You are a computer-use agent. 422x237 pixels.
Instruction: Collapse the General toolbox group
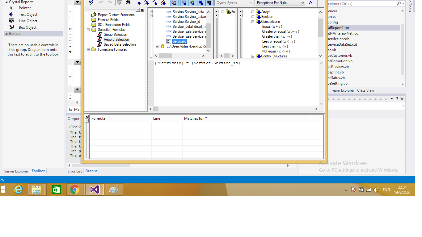point(6,34)
